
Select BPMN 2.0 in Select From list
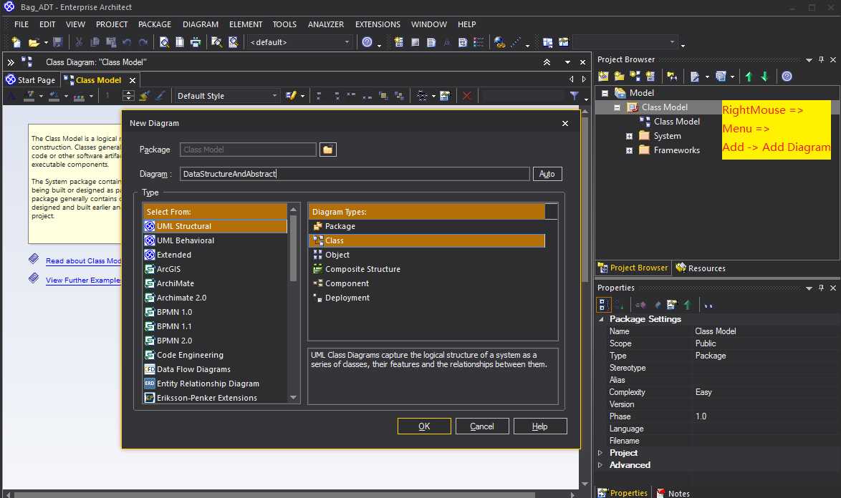pyautogui.click(x=215, y=341)
